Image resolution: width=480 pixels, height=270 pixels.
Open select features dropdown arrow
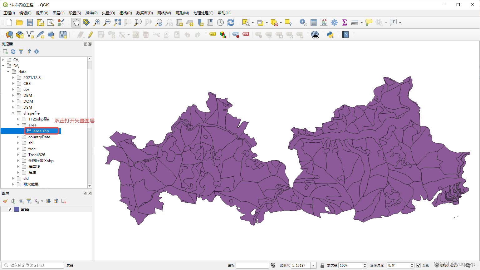pyautogui.click(x=252, y=22)
